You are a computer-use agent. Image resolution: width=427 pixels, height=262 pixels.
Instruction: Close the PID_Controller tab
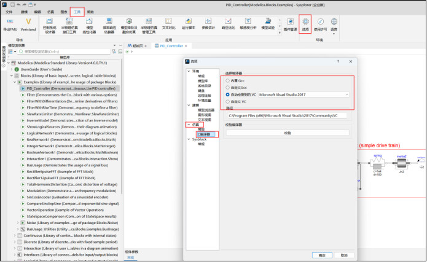coord(186,46)
